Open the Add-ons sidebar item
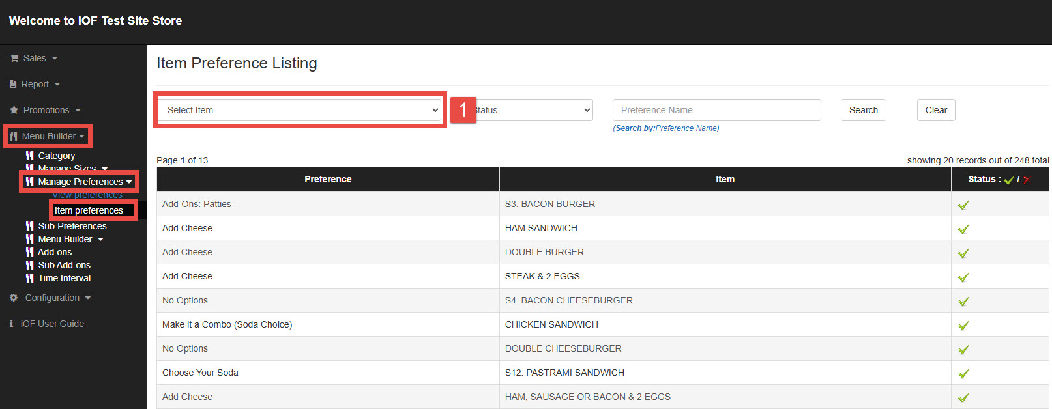Screen dimensions: 1052x409 pyautogui.click(x=55, y=252)
